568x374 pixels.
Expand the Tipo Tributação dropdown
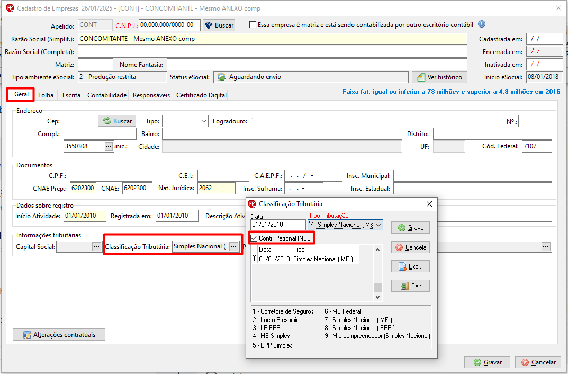[x=378, y=225]
